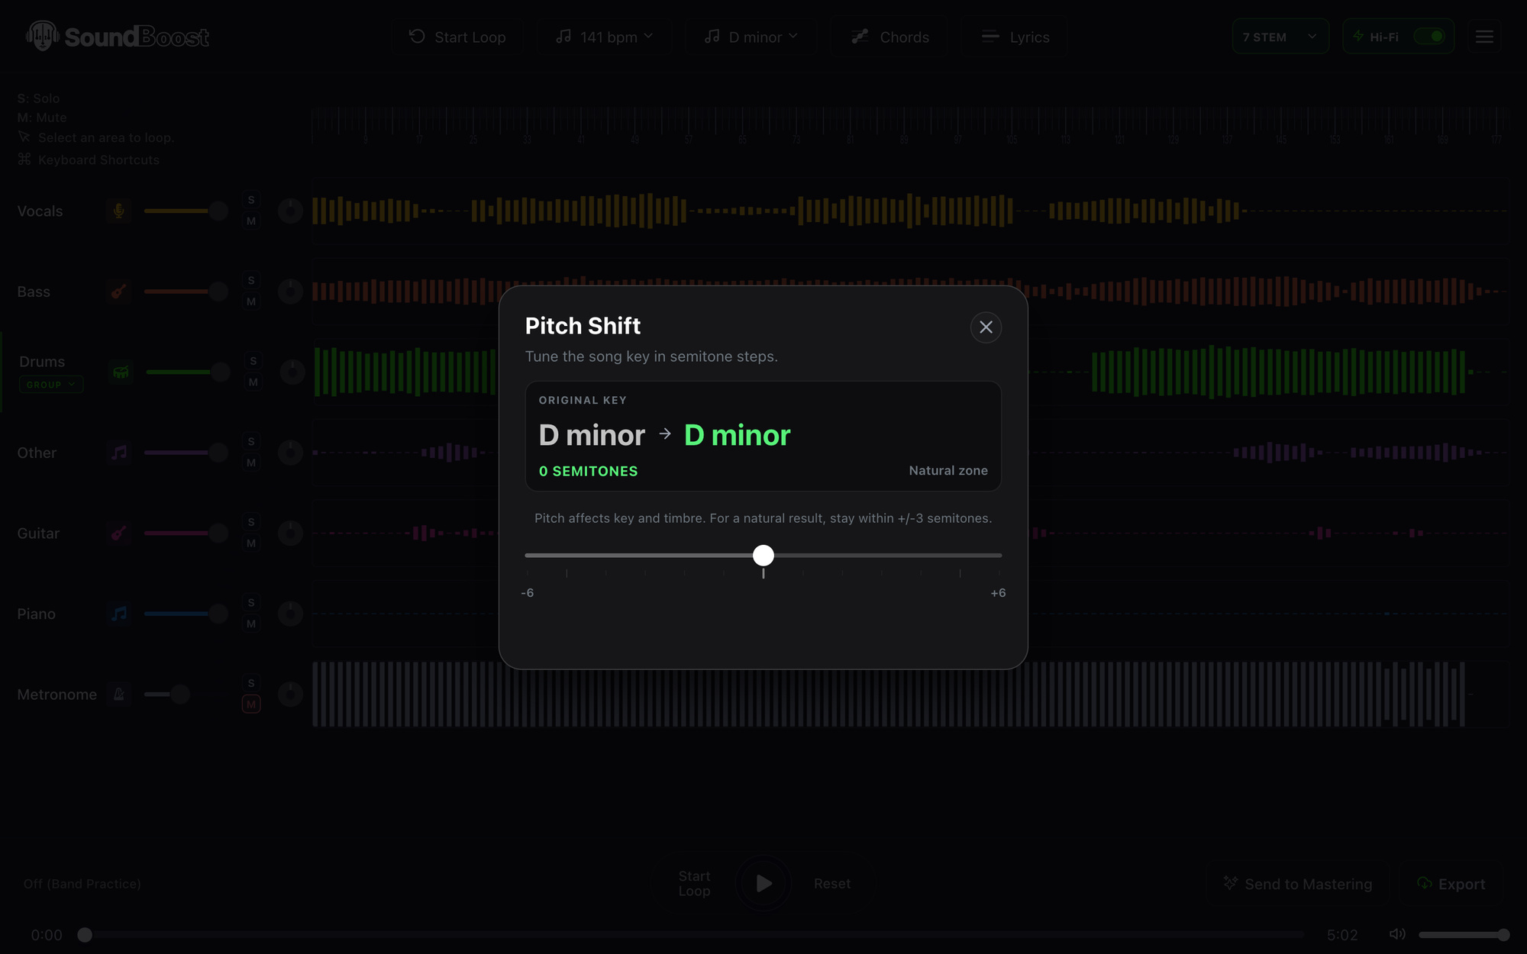The image size is (1527, 954).
Task: Open the 141 bpm tempo dropdown
Action: tap(604, 37)
